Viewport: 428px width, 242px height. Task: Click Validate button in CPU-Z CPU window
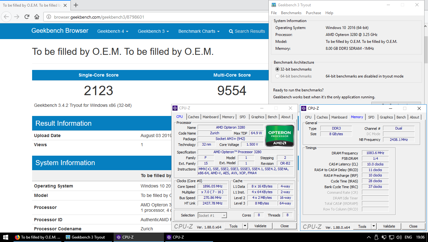point(260,226)
